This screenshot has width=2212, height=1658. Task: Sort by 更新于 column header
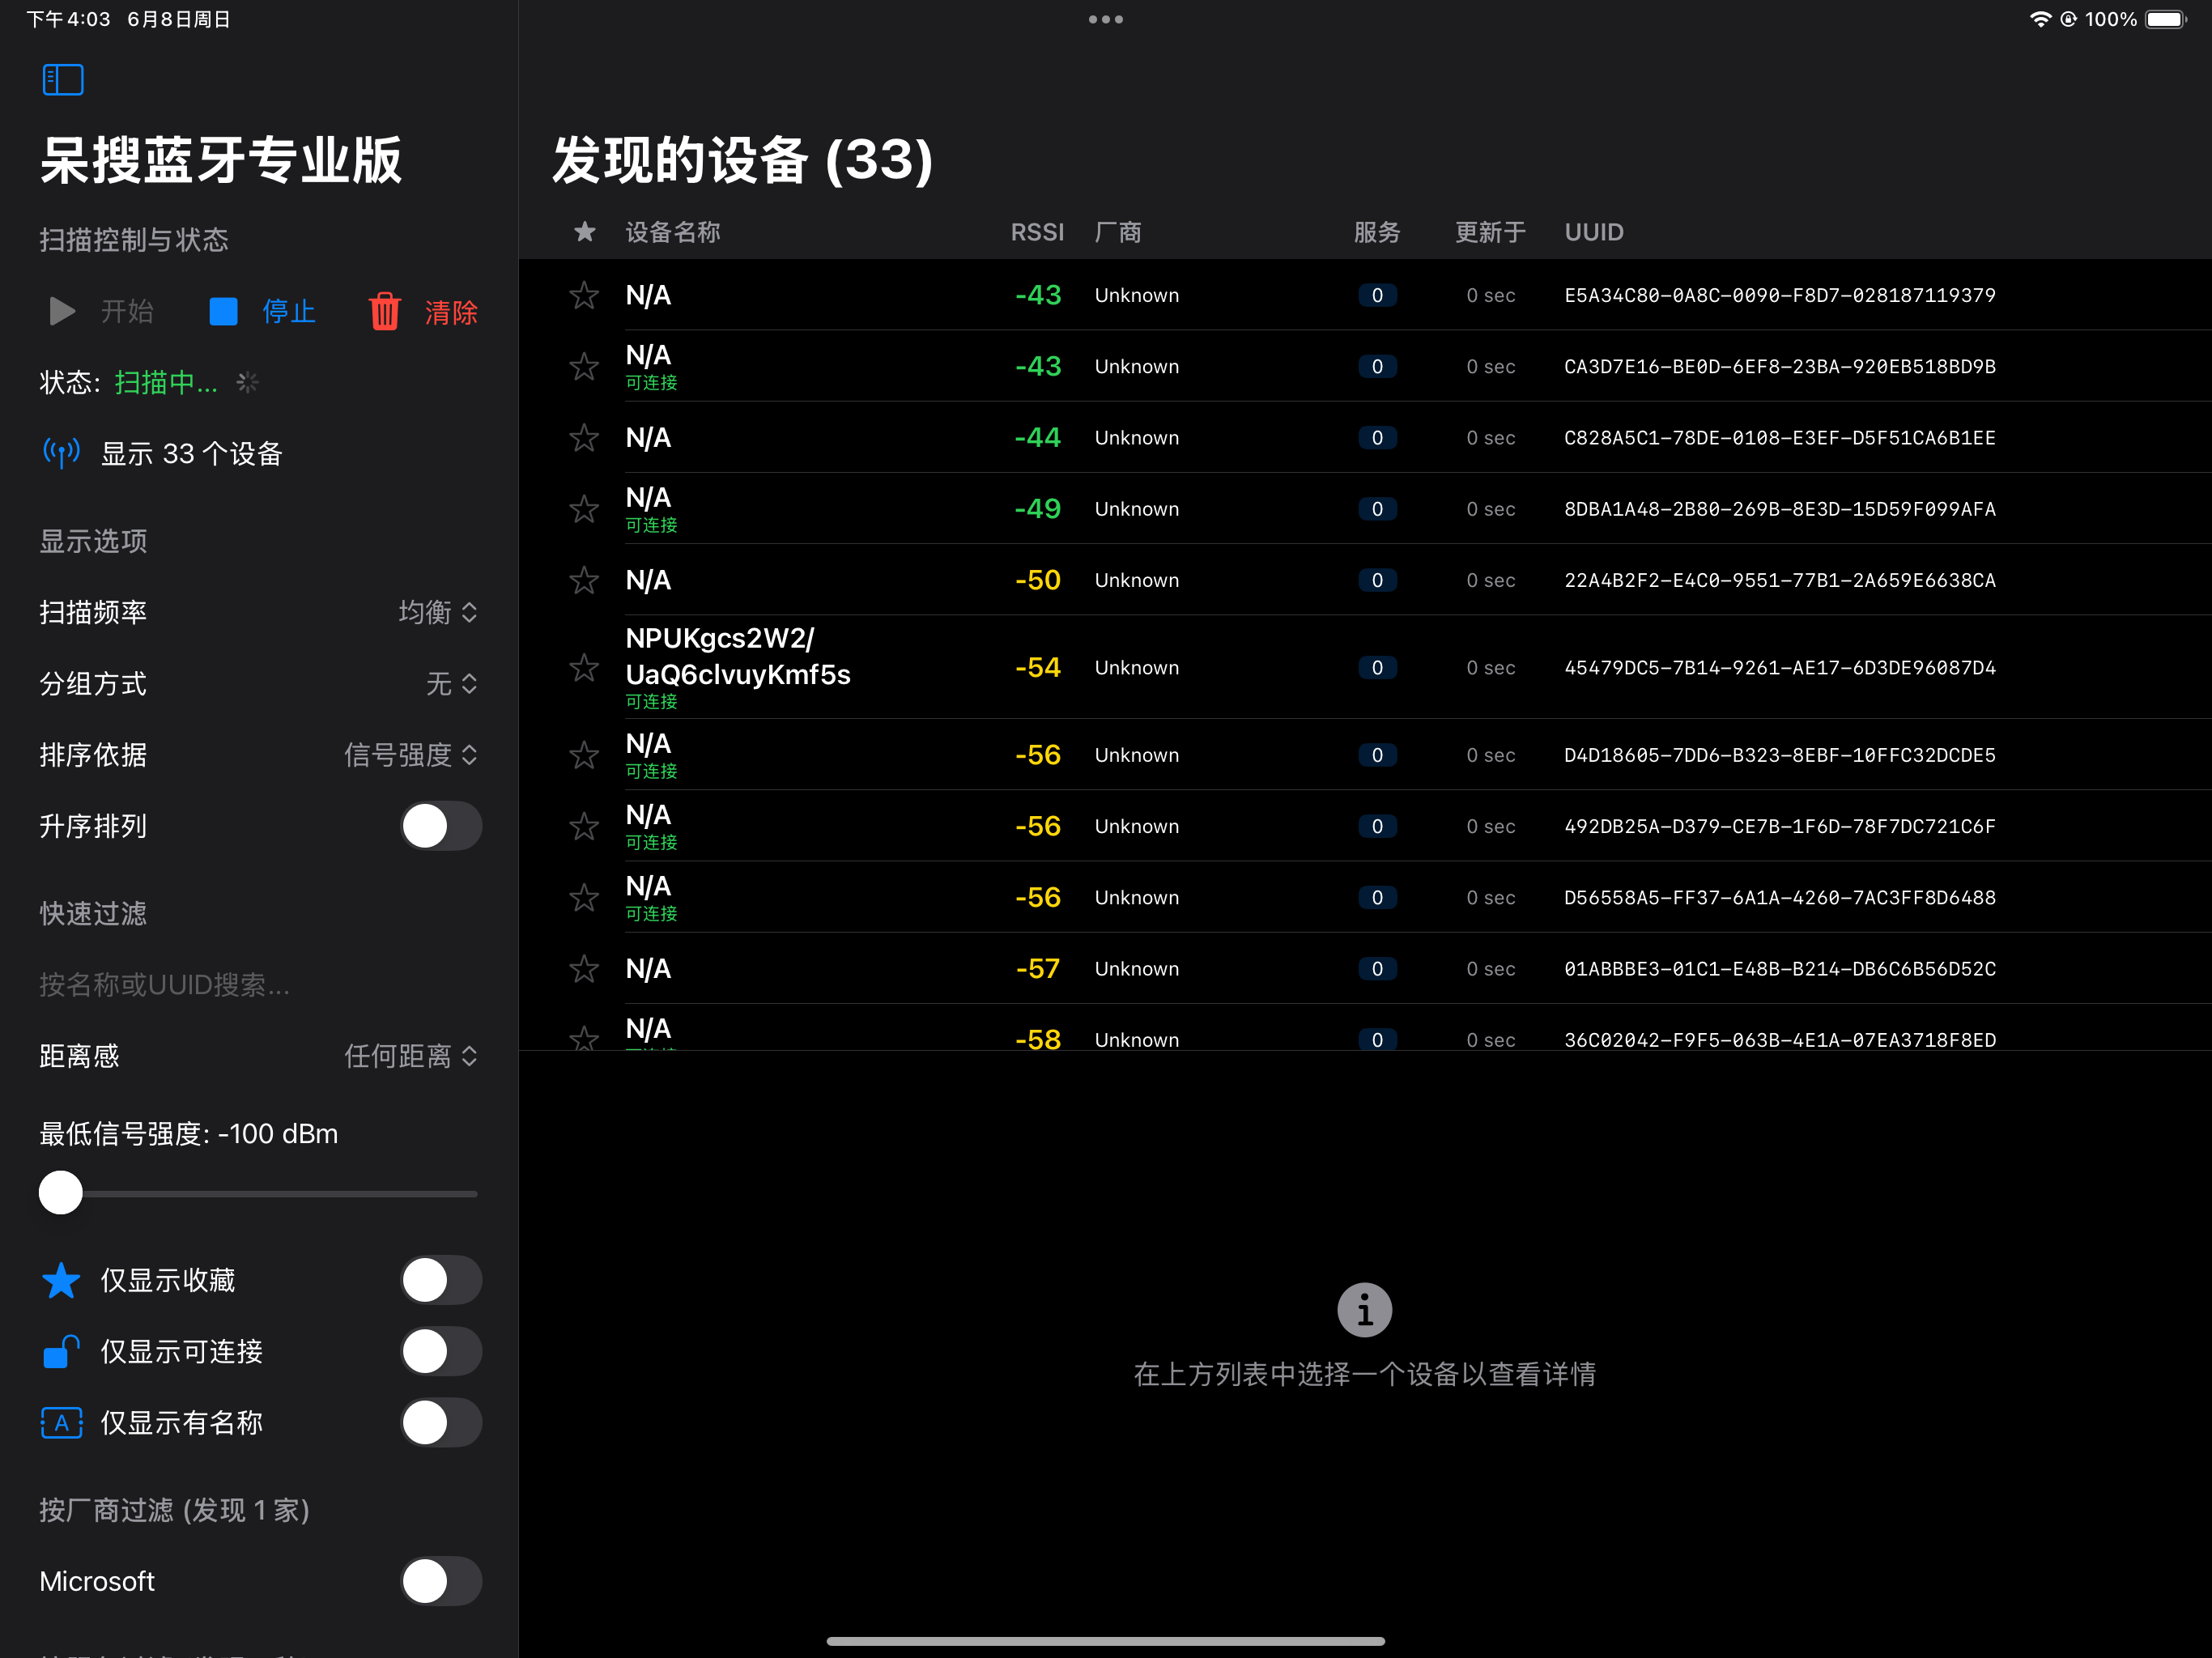1490,232
